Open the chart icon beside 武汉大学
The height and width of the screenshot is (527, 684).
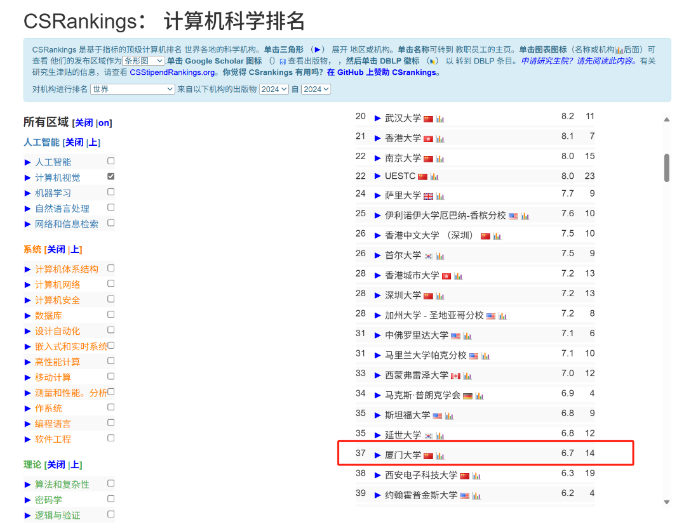pos(440,119)
